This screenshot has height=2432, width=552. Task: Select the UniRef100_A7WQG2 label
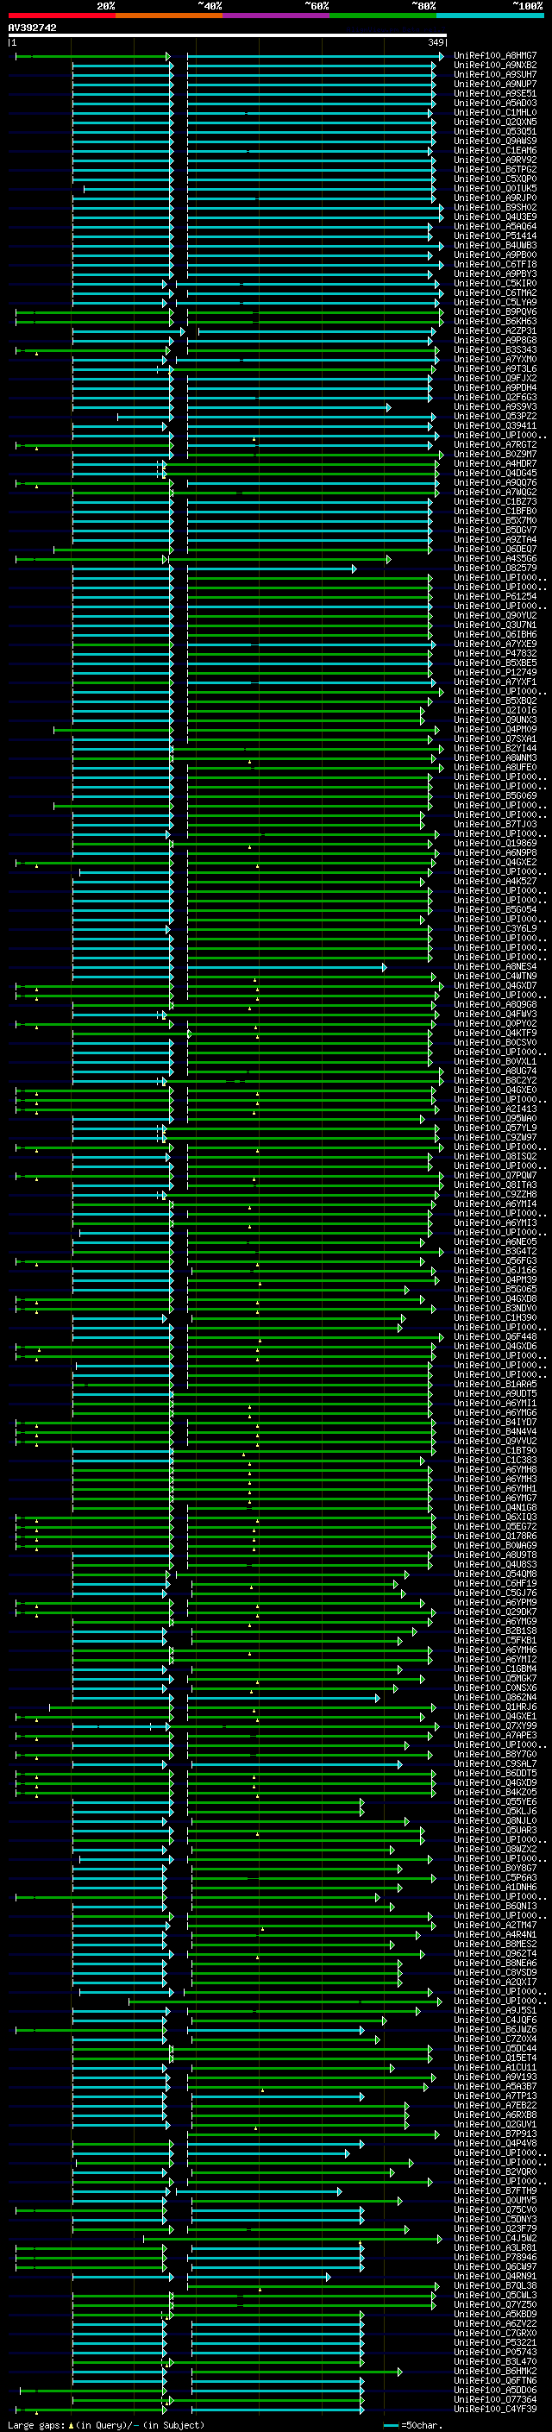(495, 492)
